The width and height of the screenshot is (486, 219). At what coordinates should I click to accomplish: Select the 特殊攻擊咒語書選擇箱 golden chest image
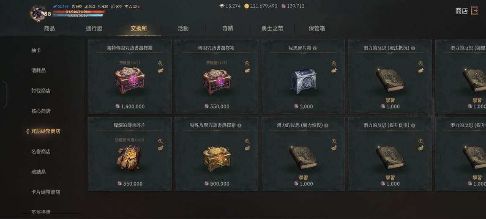click(217, 158)
